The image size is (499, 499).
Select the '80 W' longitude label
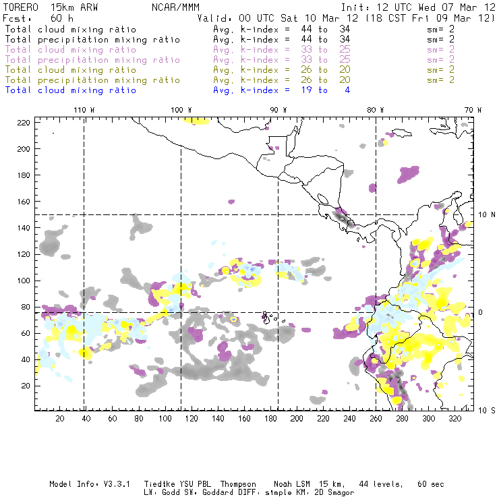pyautogui.click(x=376, y=110)
